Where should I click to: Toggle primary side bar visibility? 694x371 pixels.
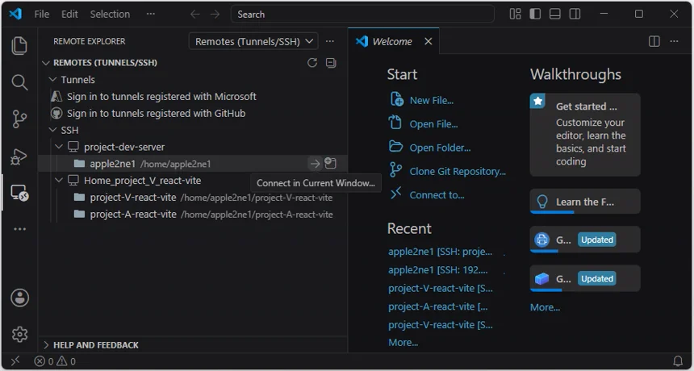click(x=535, y=15)
